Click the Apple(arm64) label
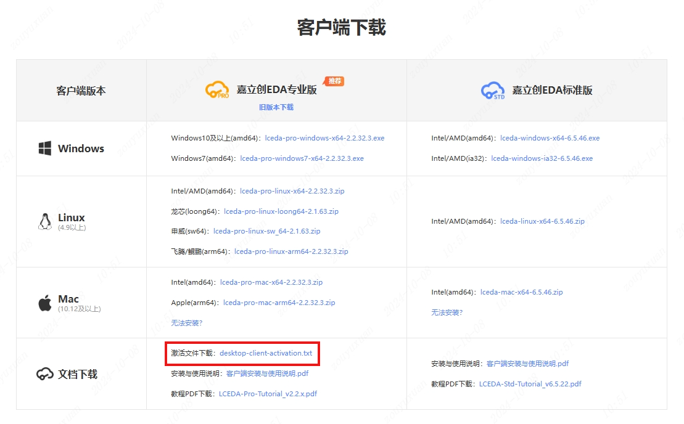684x424 pixels. 196,303
